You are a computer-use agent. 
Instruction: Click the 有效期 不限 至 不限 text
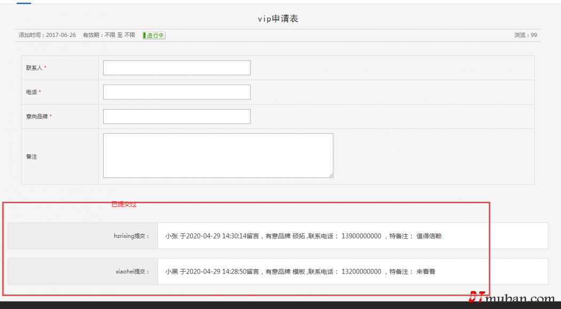pyautogui.click(x=109, y=35)
